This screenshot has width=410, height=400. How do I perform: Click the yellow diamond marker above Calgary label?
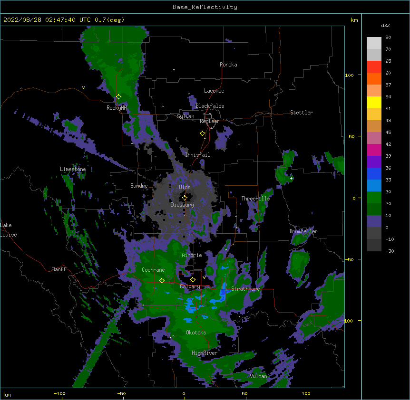click(x=193, y=280)
